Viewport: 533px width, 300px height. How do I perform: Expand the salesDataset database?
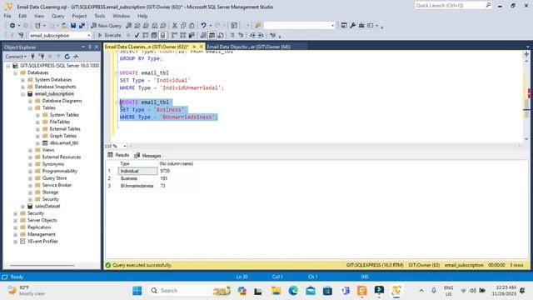click(22, 207)
